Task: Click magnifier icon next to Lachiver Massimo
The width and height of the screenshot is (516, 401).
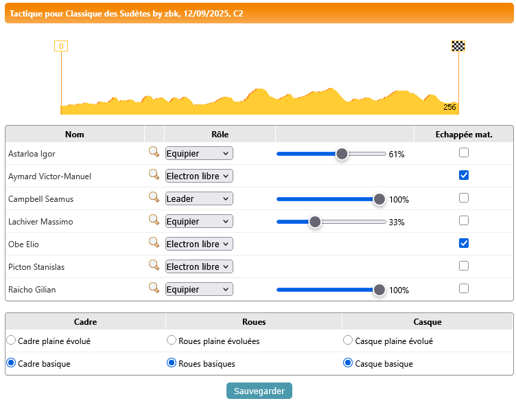Action: click(x=154, y=220)
